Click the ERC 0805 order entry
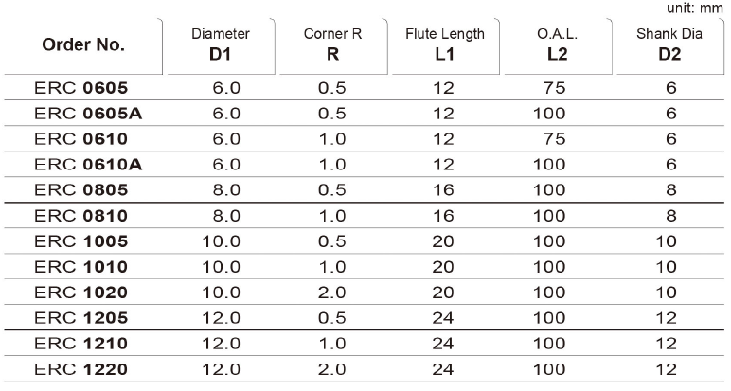This screenshot has width=731, height=391. pos(81,189)
